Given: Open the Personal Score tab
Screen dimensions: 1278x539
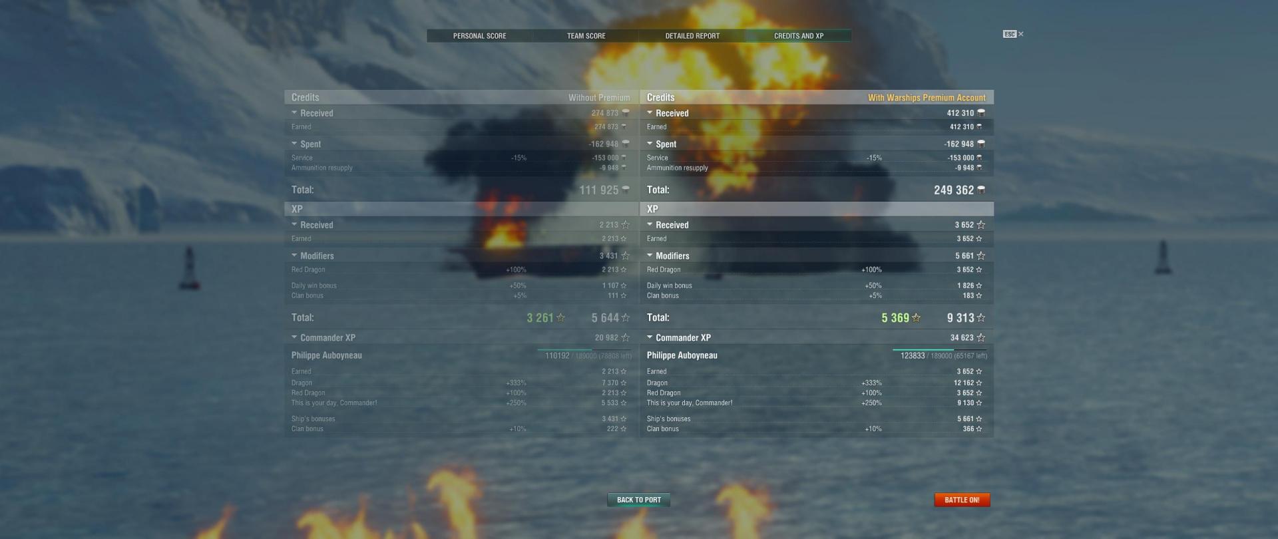Looking at the screenshot, I should click(x=479, y=36).
